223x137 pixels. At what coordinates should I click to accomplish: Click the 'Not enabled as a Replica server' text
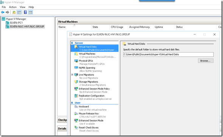tap(95, 99)
